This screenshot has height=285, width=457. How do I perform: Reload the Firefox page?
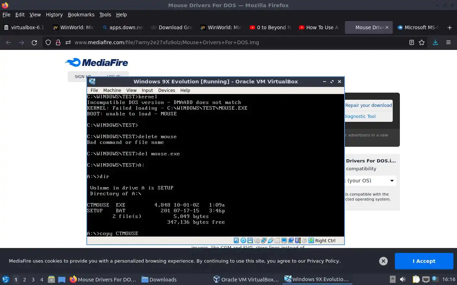click(34, 42)
